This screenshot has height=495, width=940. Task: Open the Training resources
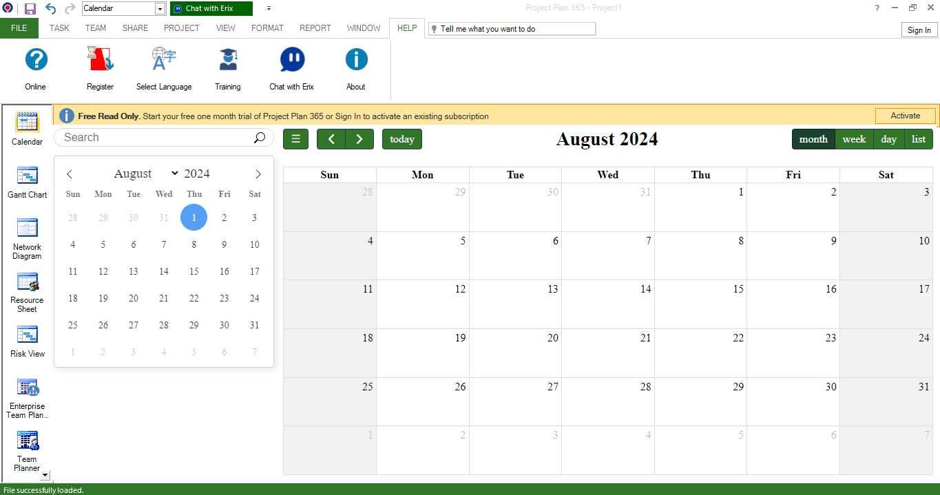click(x=228, y=67)
